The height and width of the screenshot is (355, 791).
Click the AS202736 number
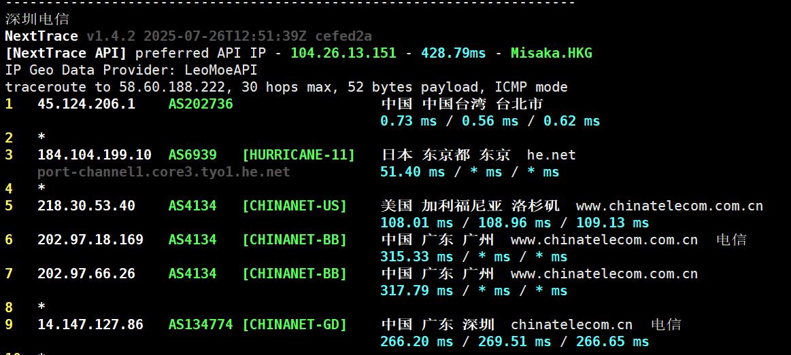pyautogui.click(x=201, y=104)
